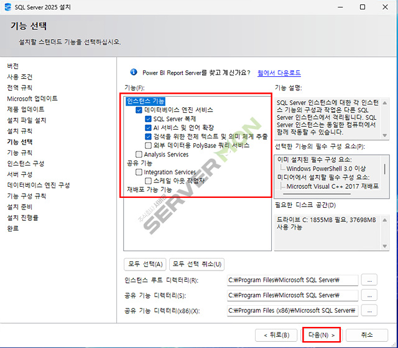Screen dimensions: 398x348
Task: Select the 공유 기능 tree node
Action: [x=139, y=163]
